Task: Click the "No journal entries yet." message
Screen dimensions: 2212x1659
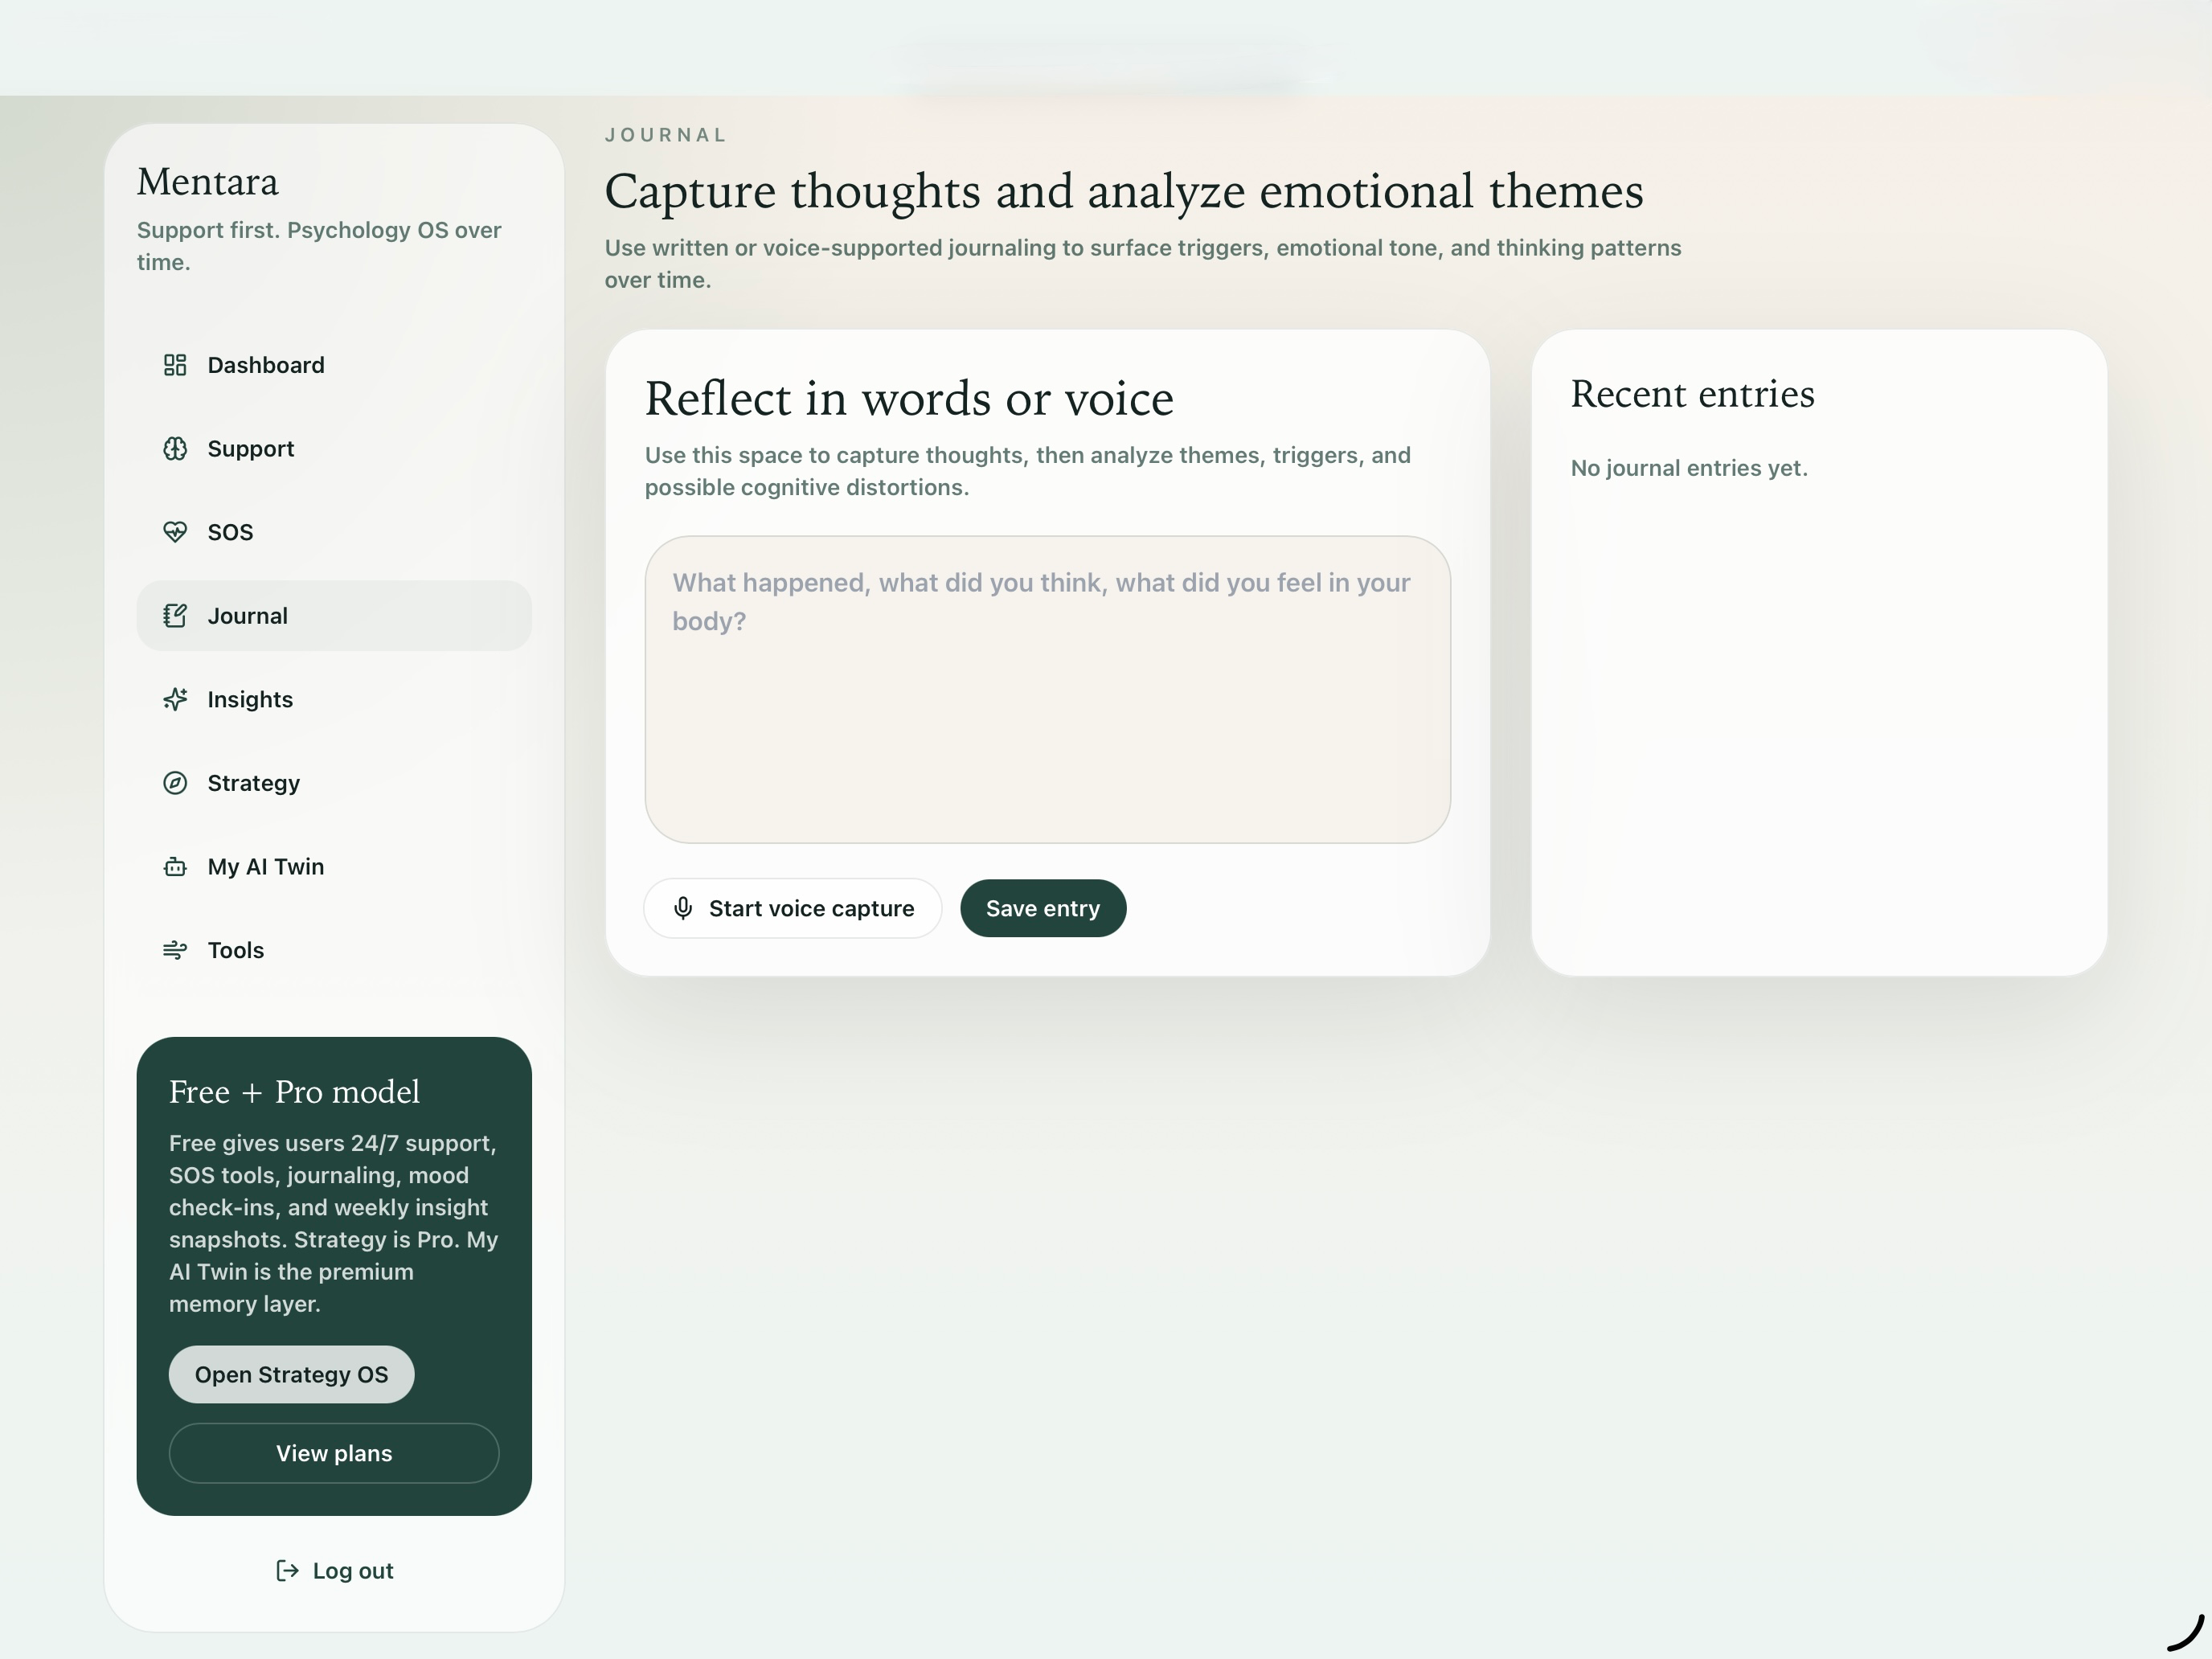Action: [1689, 468]
